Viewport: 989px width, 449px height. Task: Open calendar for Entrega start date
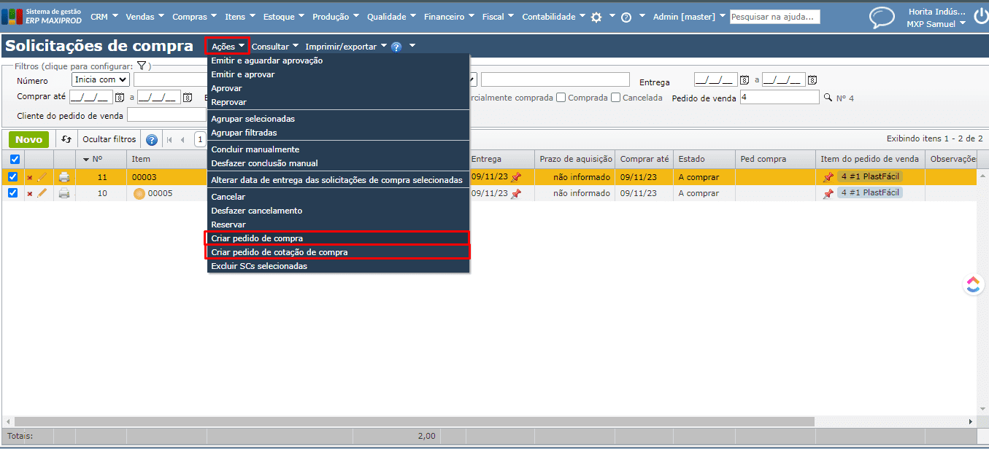[x=744, y=80]
